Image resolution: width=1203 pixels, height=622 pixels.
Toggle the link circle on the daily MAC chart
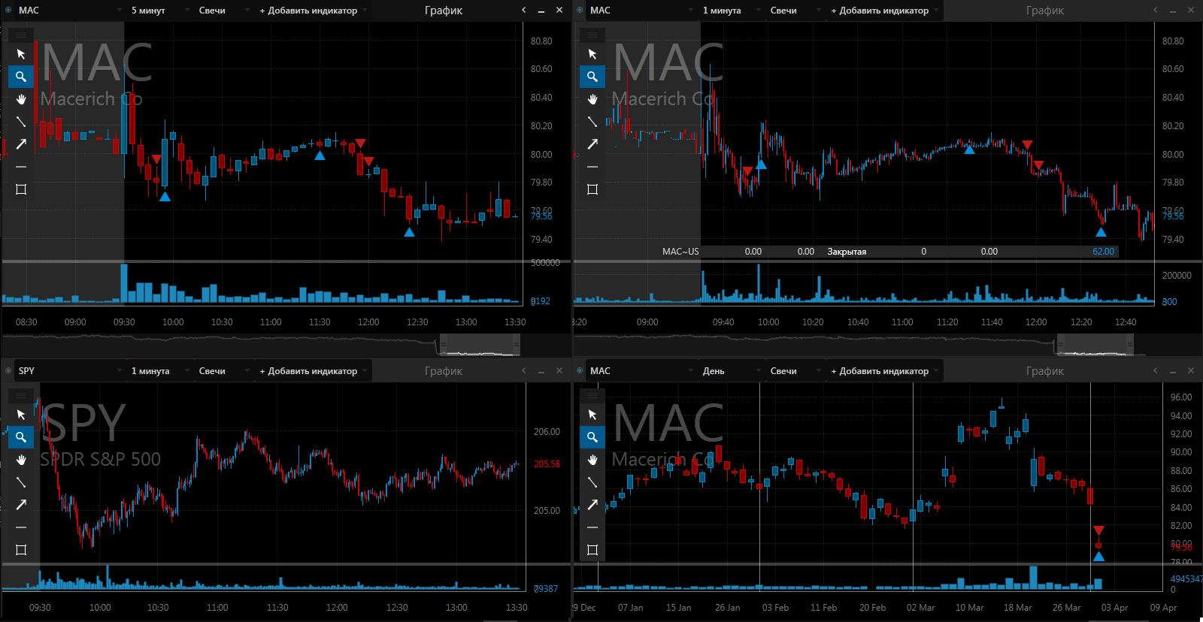[580, 371]
